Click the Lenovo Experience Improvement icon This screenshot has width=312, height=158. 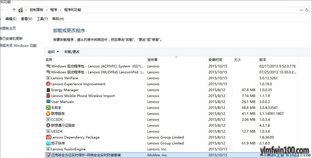point(48,84)
